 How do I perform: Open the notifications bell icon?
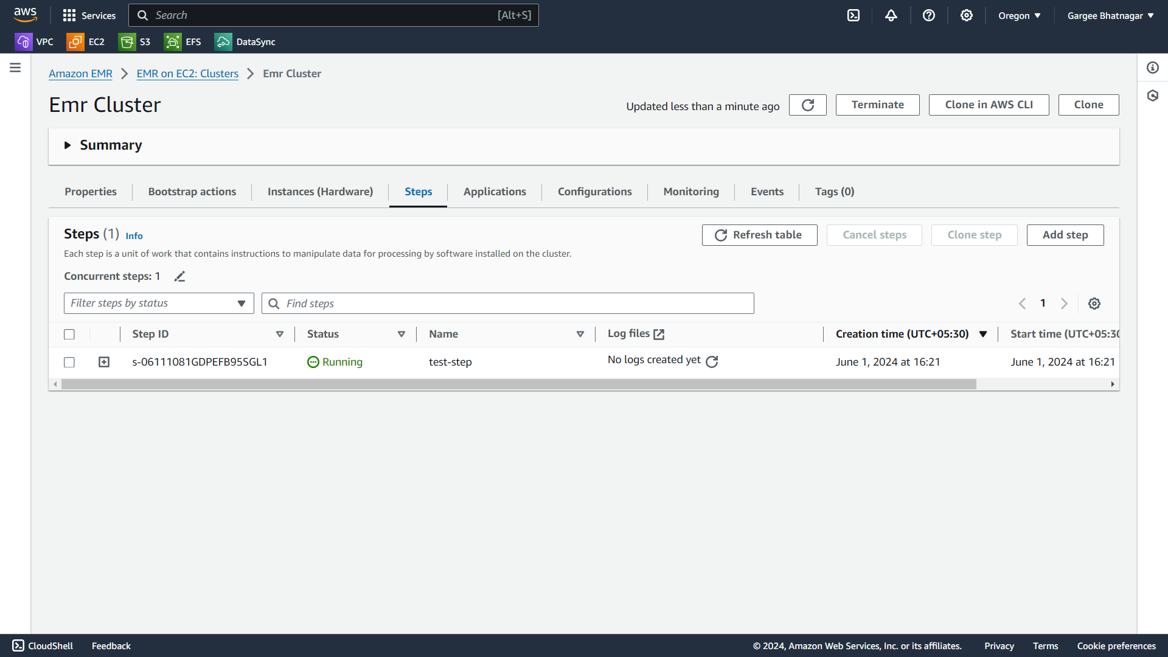(x=891, y=16)
